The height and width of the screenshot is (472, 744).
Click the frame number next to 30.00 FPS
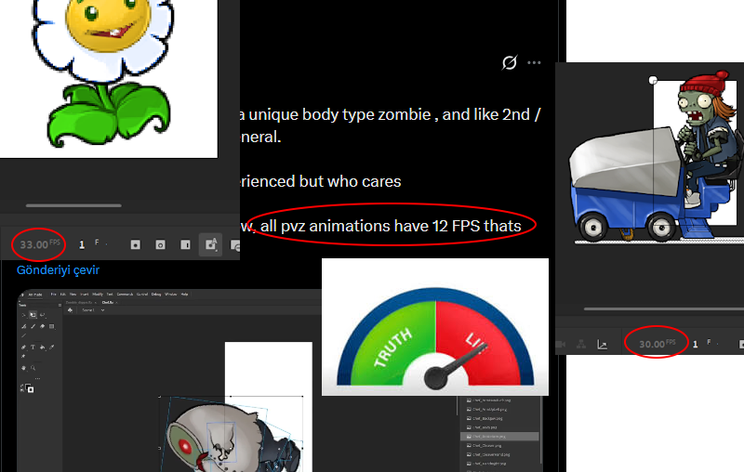pyautogui.click(x=695, y=344)
